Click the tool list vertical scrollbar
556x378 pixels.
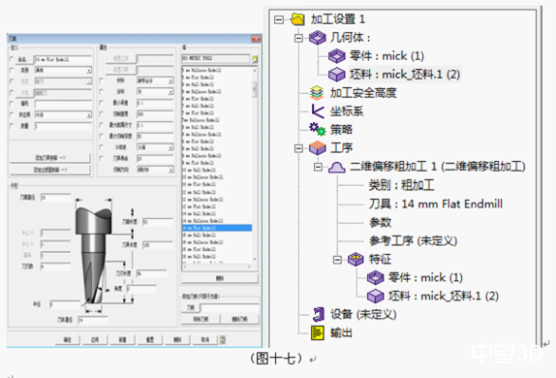254,165
